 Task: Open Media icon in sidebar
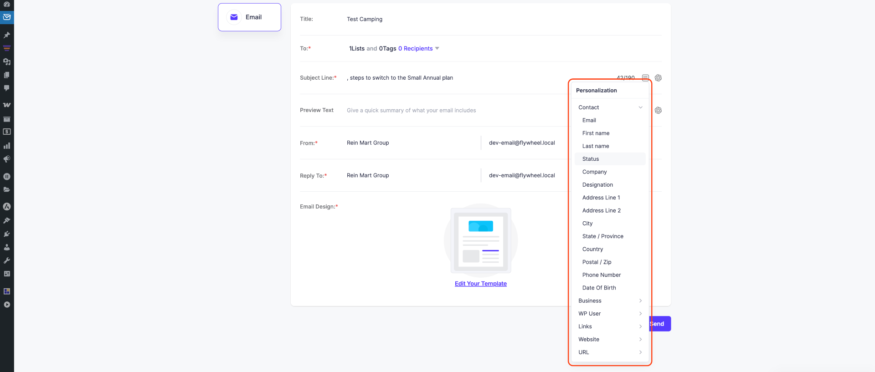pyautogui.click(x=7, y=61)
